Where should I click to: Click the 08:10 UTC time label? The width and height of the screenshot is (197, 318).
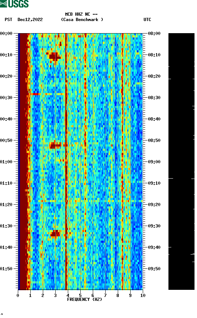coord(154,55)
